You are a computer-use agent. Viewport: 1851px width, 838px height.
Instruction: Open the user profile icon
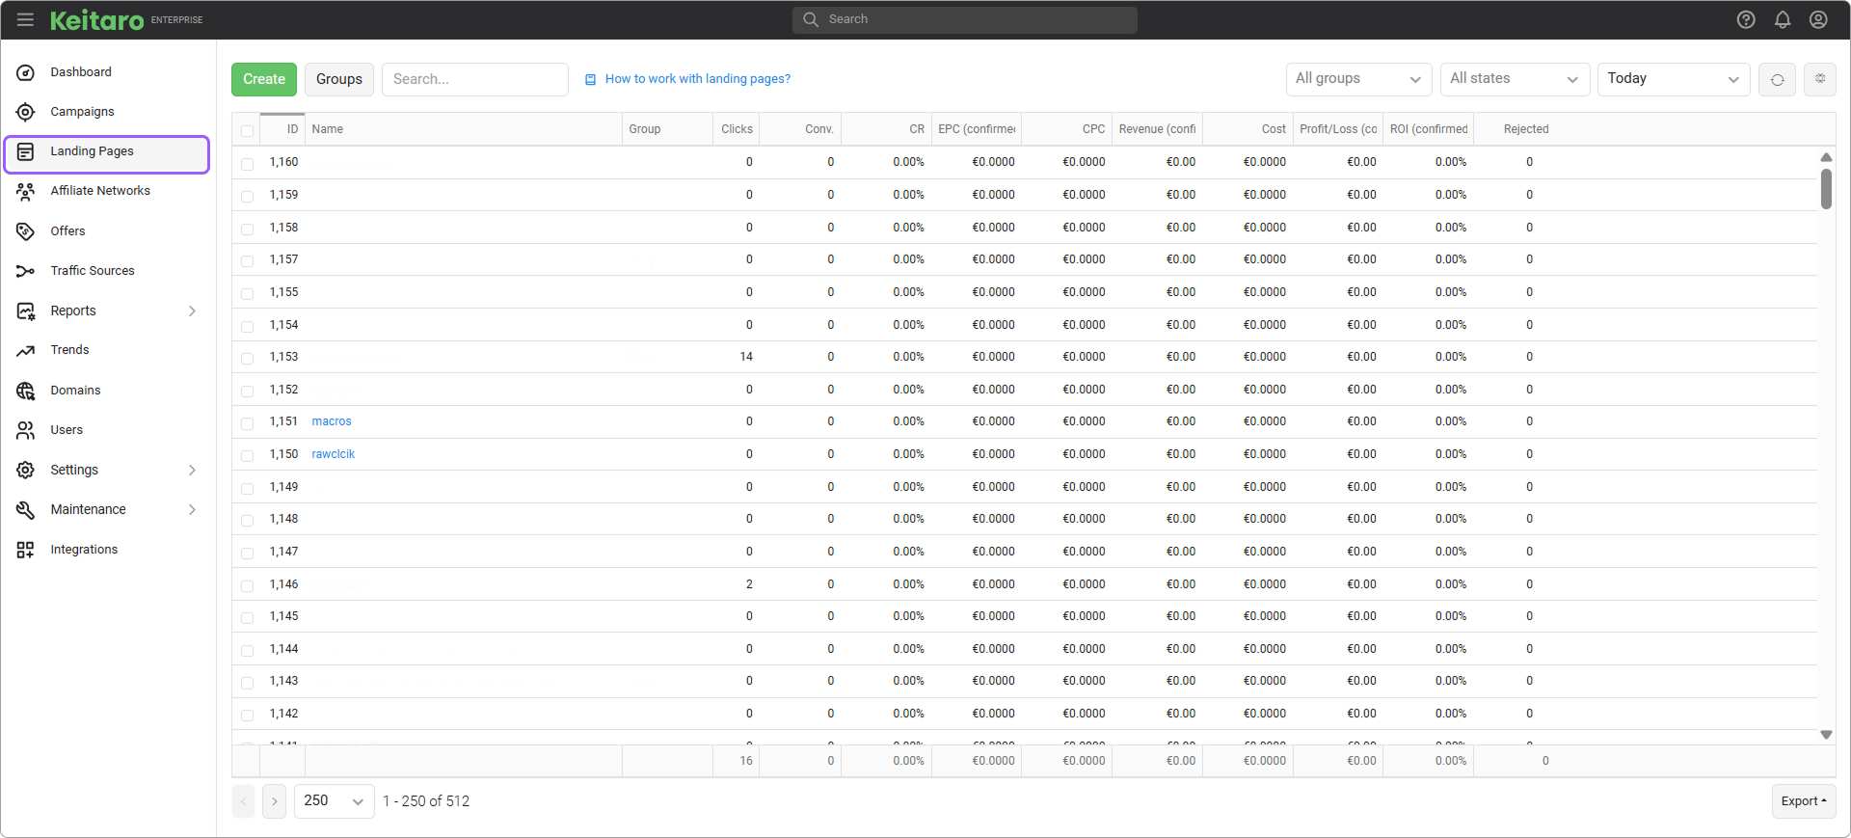click(1818, 19)
